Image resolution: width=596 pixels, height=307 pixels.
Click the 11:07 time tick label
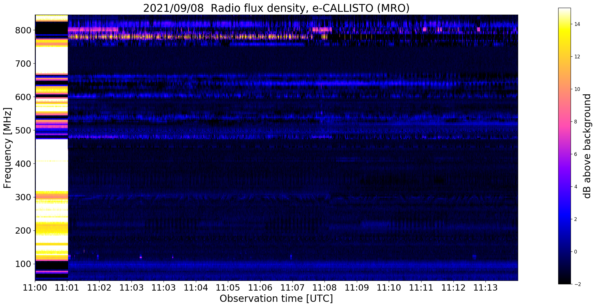click(293, 287)
